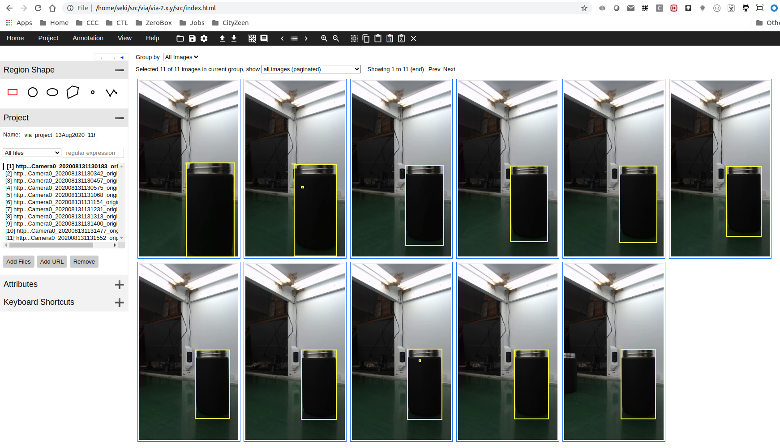
Task: Open the all images (paginated) dropdown
Action: [311, 69]
